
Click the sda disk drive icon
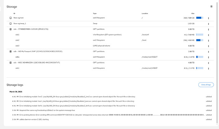(x=10, y=29)
